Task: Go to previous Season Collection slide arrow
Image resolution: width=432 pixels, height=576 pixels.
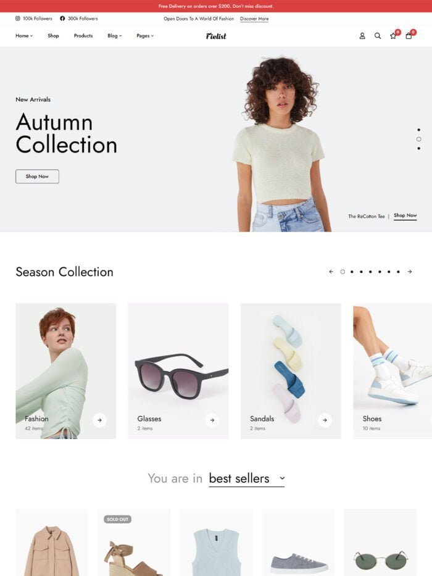Action: (x=331, y=272)
